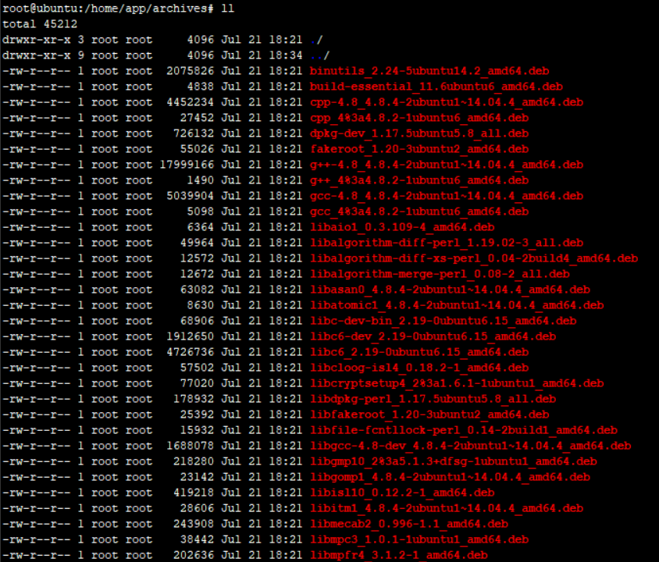
Task: Select libatomic1_4.8.4-2ubuntu1~14.04.4_amd64.deb
Action: click(457, 305)
